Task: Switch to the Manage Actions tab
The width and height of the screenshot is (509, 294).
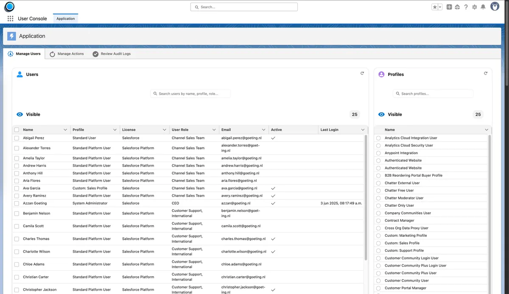Action: point(67,54)
